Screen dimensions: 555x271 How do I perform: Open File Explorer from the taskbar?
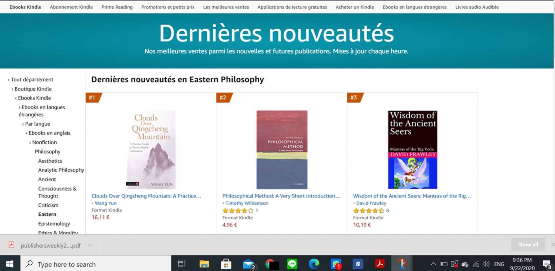[204, 264]
